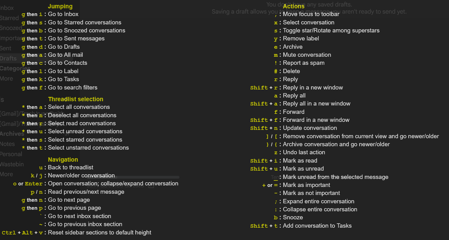Click the Jumping section heading
The image size is (449, 240).
(x=60, y=6)
